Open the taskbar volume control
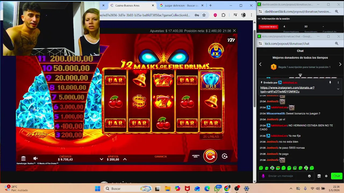Screen dimensions: 344x193 pos(318,189)
